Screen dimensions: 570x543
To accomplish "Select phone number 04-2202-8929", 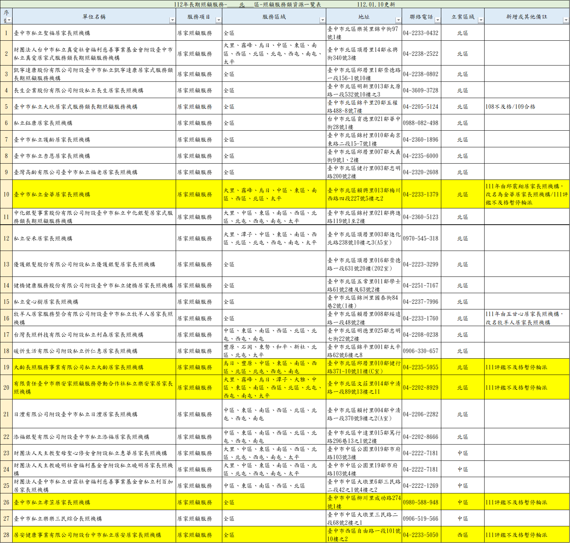I will point(421,388).
